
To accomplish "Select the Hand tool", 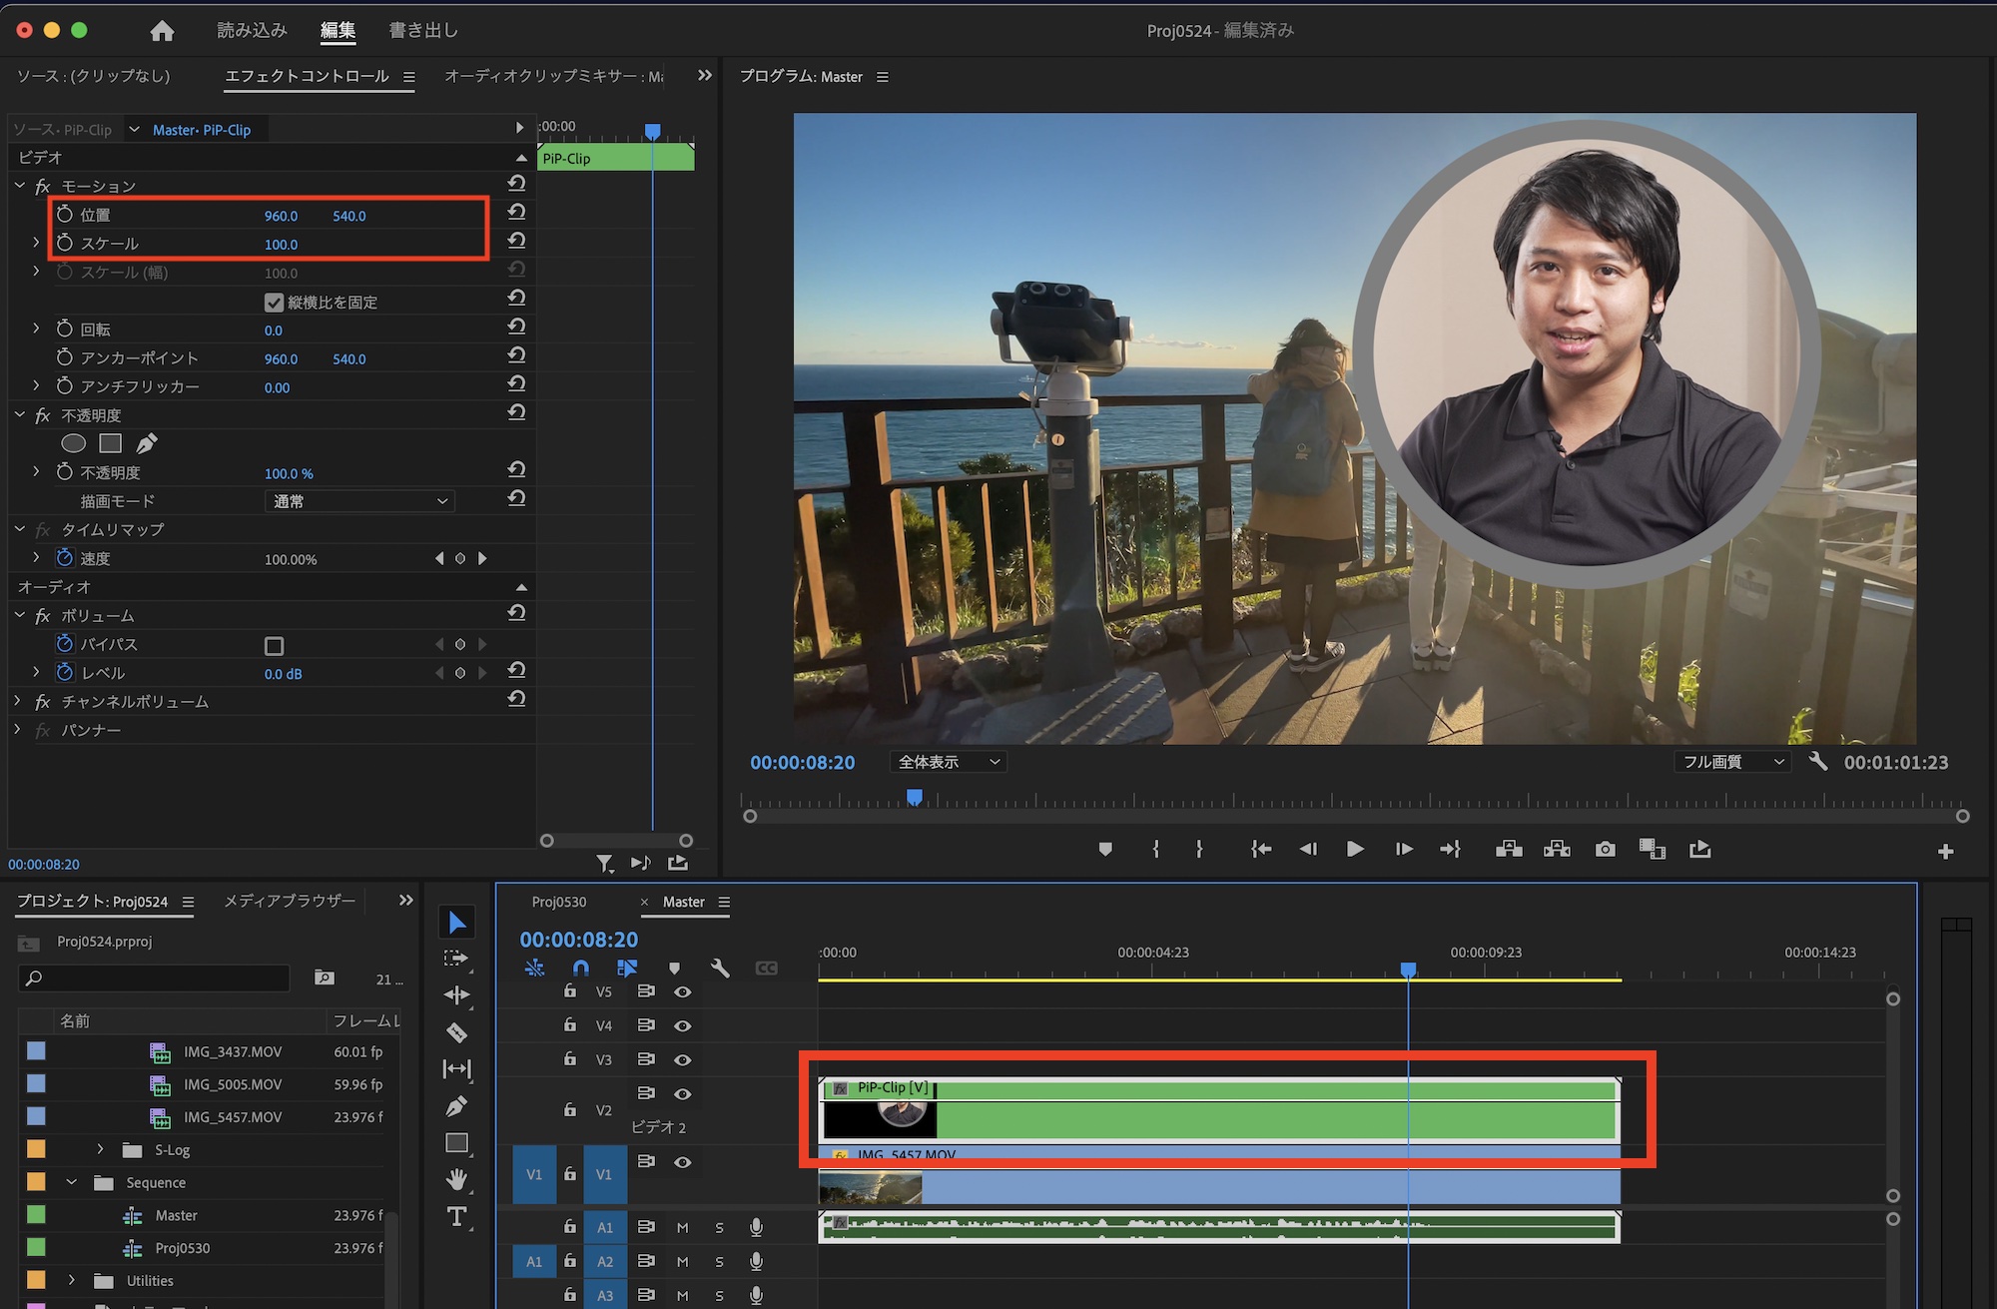I will click(456, 1180).
